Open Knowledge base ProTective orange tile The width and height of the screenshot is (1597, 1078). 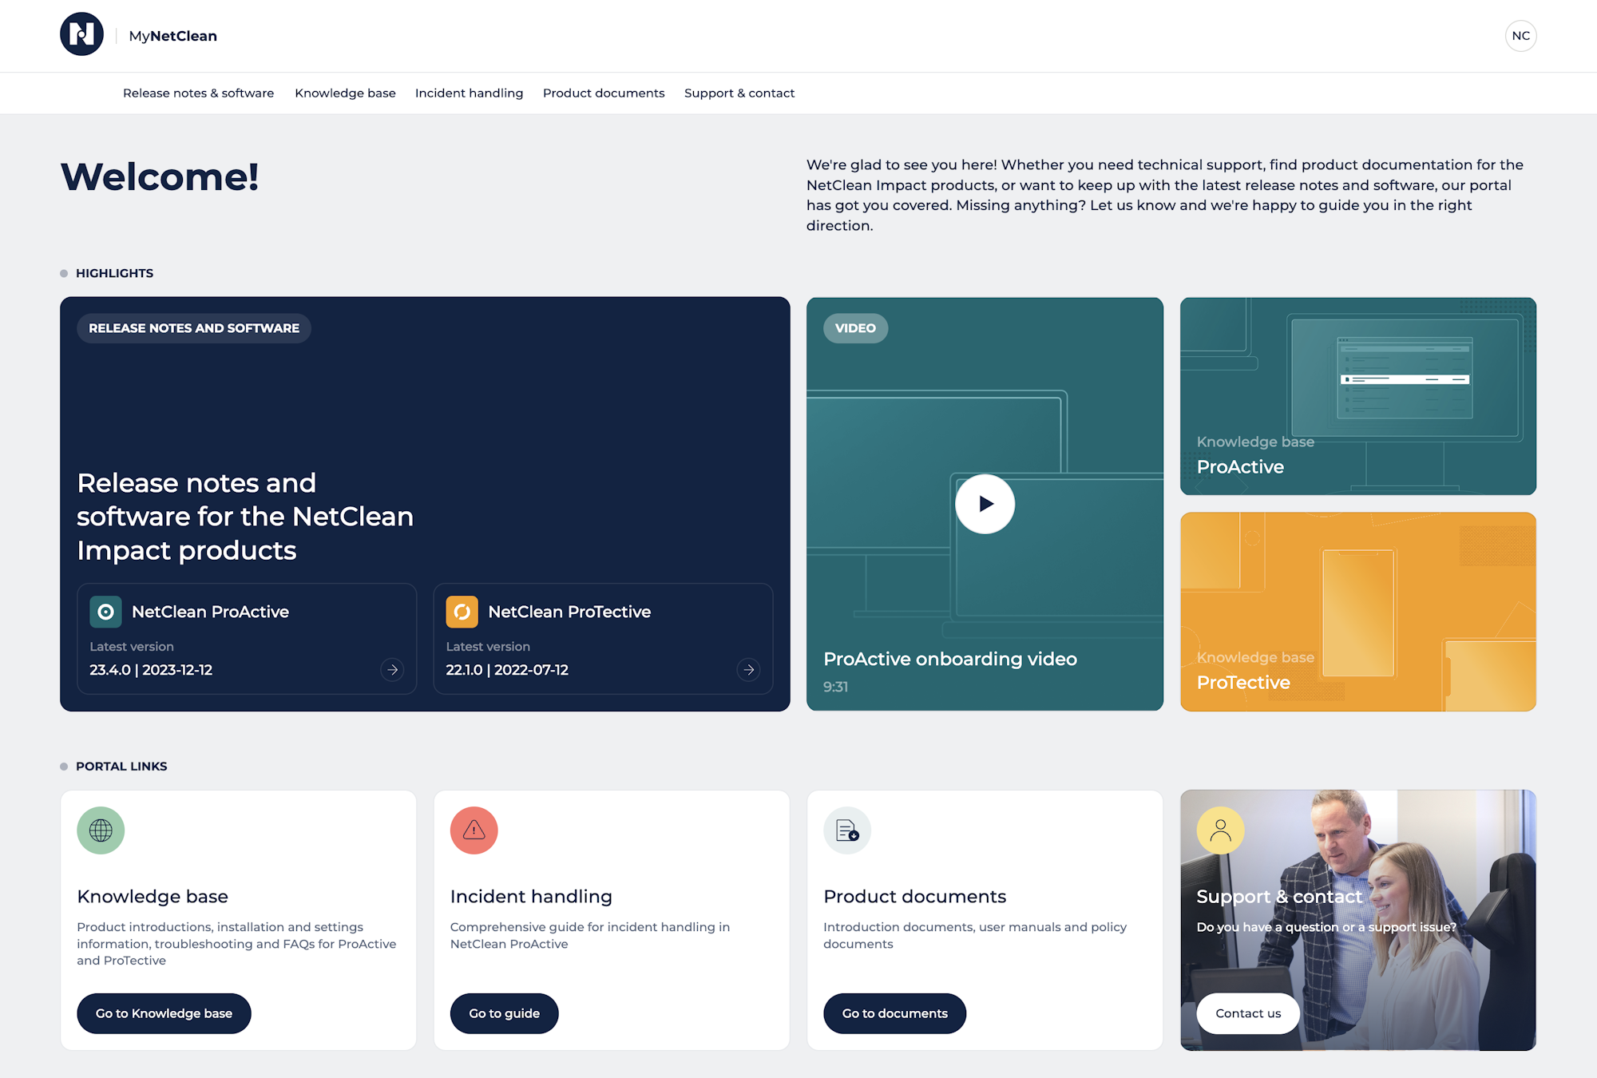click(x=1357, y=612)
